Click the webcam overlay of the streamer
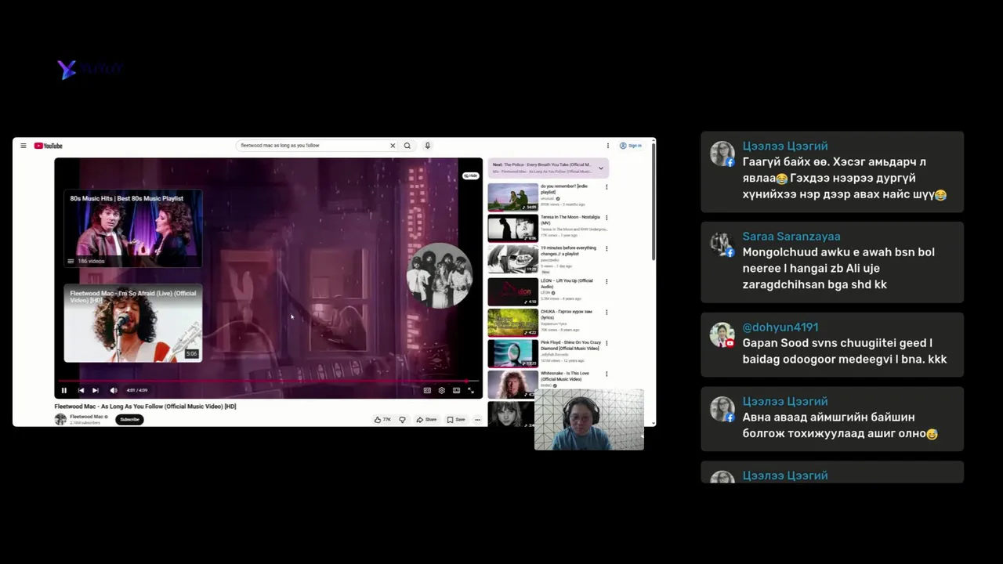The width and height of the screenshot is (1003, 564). click(x=589, y=420)
